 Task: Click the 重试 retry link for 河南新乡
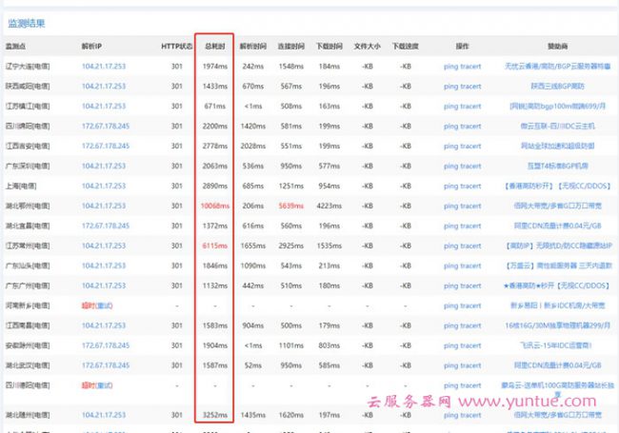(x=94, y=305)
